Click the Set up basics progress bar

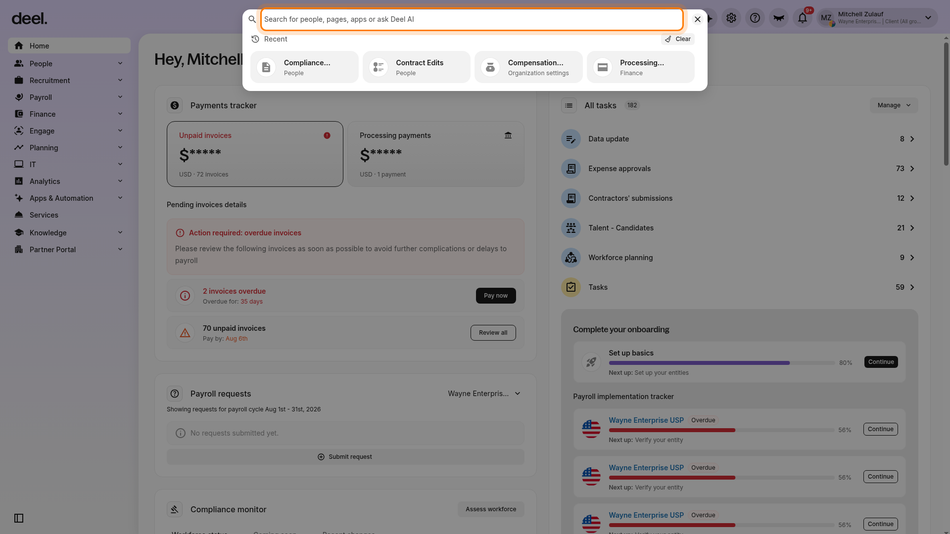click(722, 363)
